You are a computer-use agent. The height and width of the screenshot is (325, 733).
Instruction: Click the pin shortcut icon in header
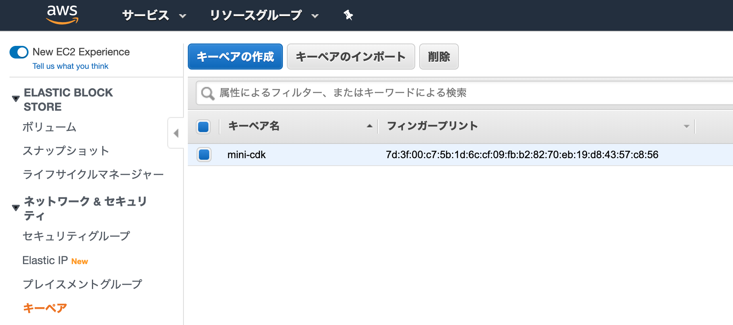348,15
